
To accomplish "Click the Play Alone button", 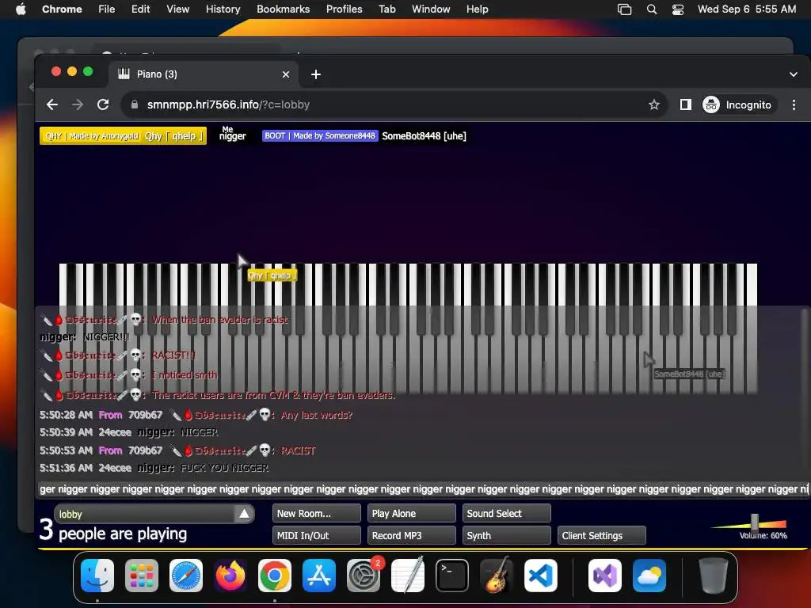I will click(x=412, y=513).
